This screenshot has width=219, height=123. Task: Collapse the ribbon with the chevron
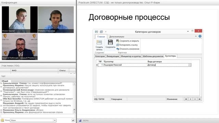196,36
